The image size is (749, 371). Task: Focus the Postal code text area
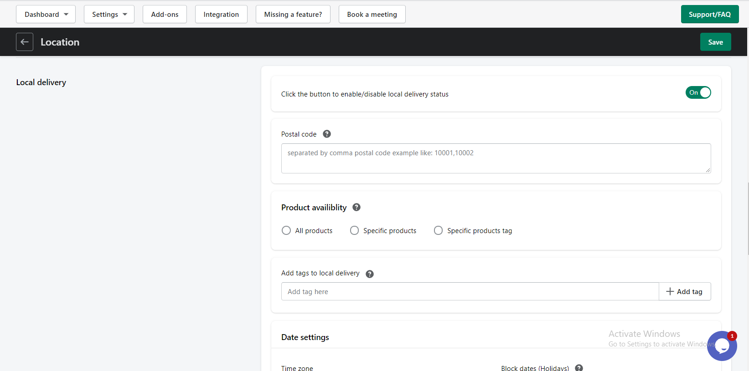(x=496, y=158)
